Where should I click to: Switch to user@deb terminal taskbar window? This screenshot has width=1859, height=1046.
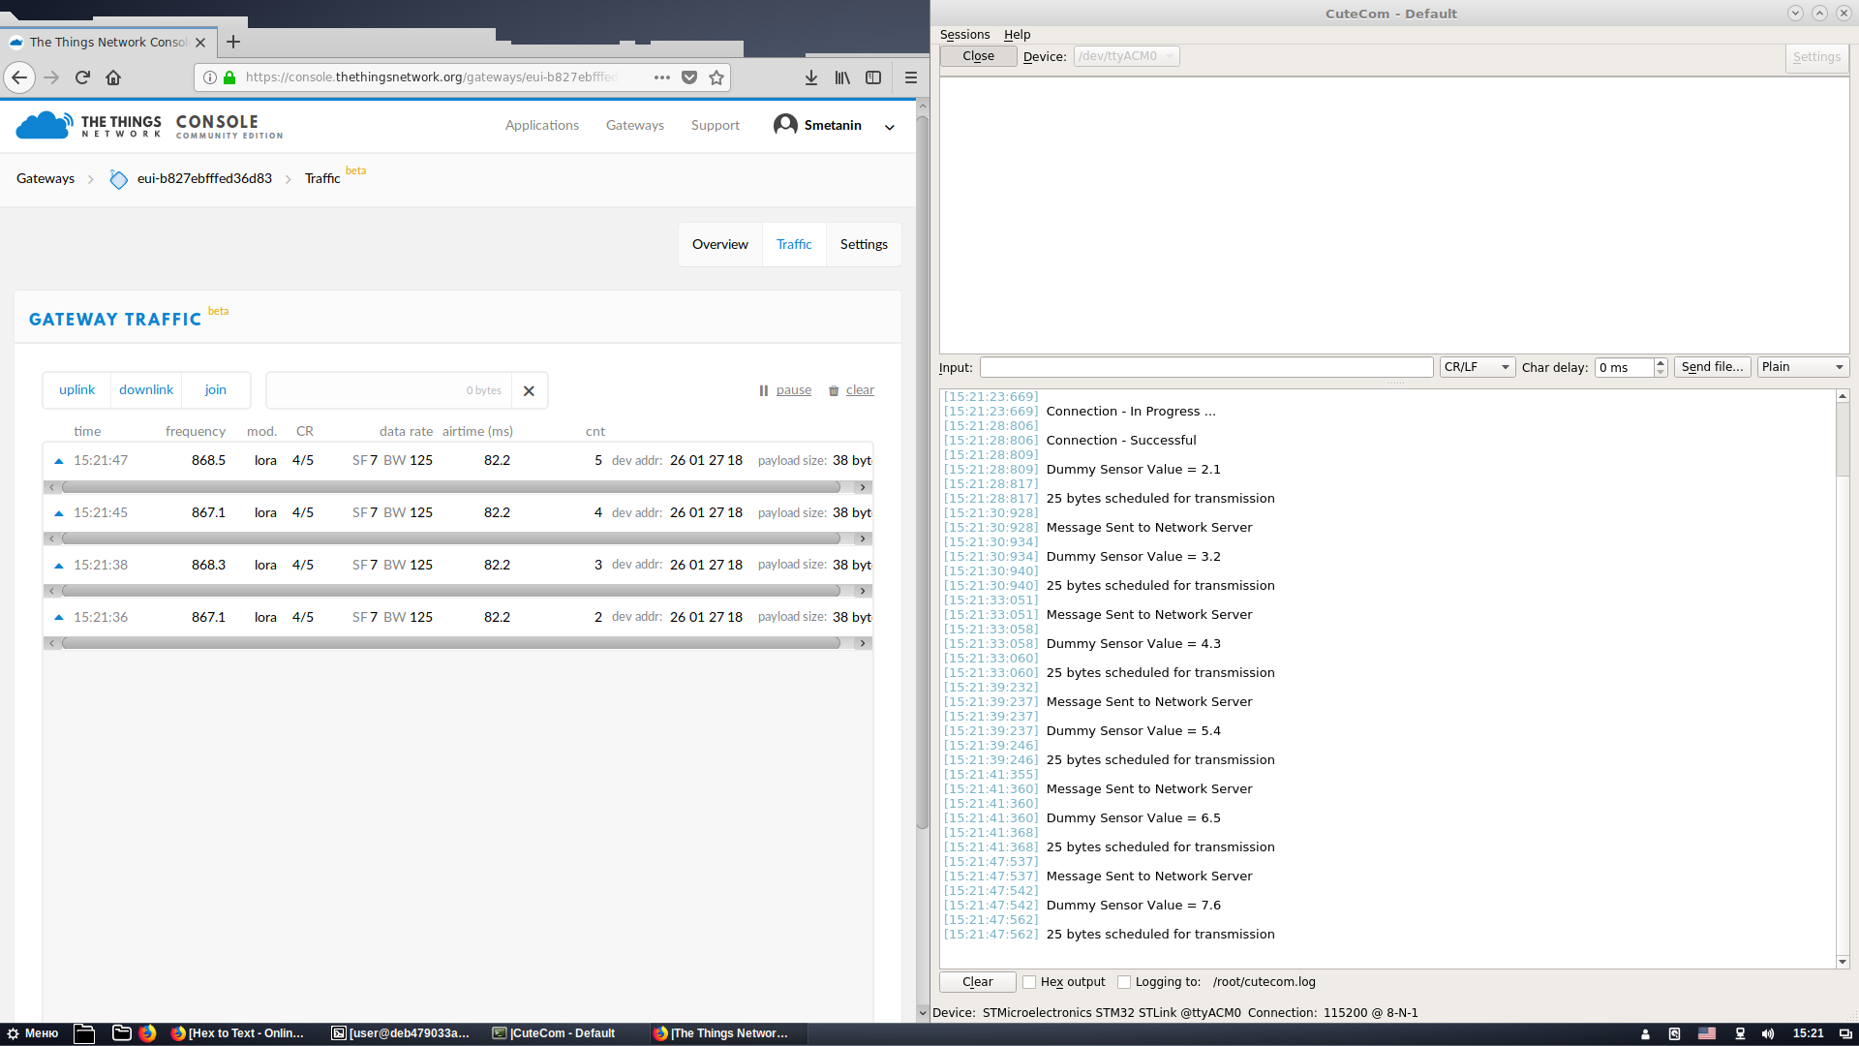(401, 1033)
